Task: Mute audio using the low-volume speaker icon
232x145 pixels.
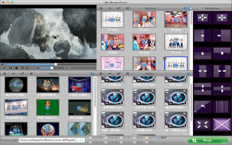Action: tap(38, 68)
